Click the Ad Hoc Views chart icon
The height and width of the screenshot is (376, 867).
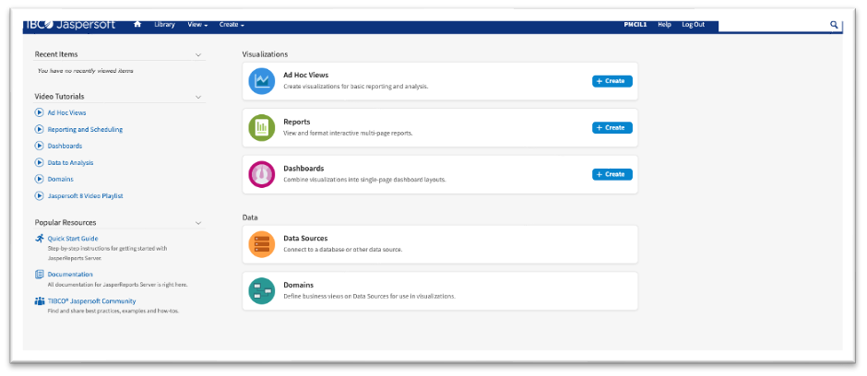(x=262, y=81)
